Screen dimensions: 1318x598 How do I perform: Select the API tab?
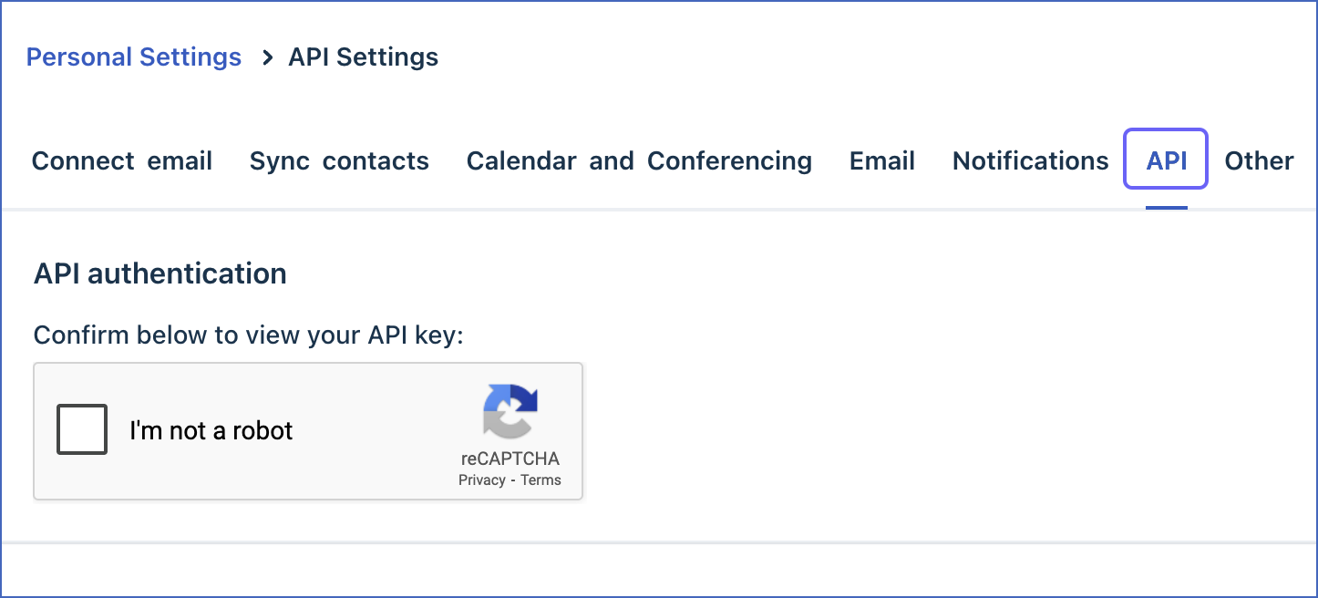tap(1165, 160)
